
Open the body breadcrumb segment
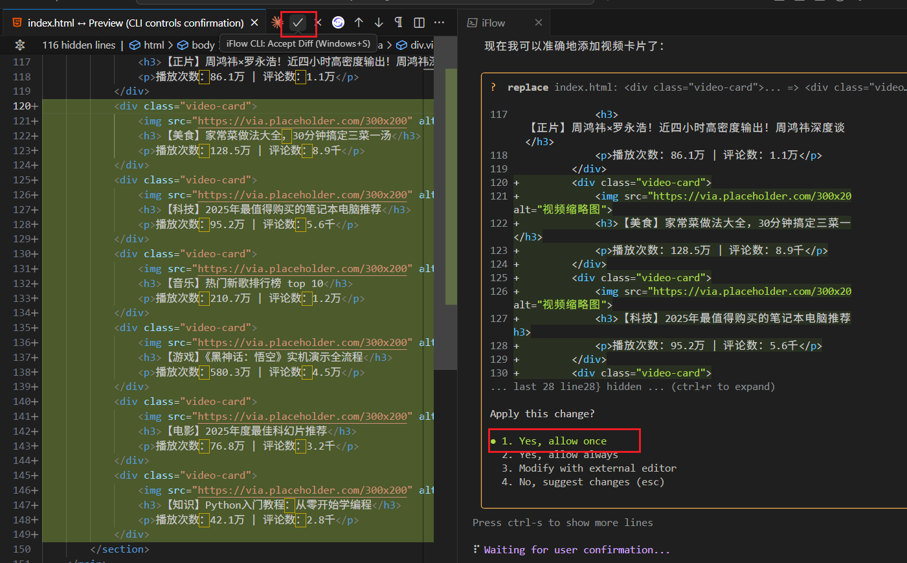click(x=203, y=45)
